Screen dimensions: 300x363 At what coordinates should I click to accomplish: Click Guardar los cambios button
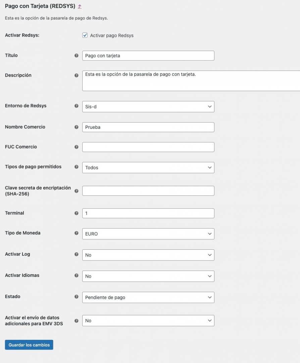[29, 345]
